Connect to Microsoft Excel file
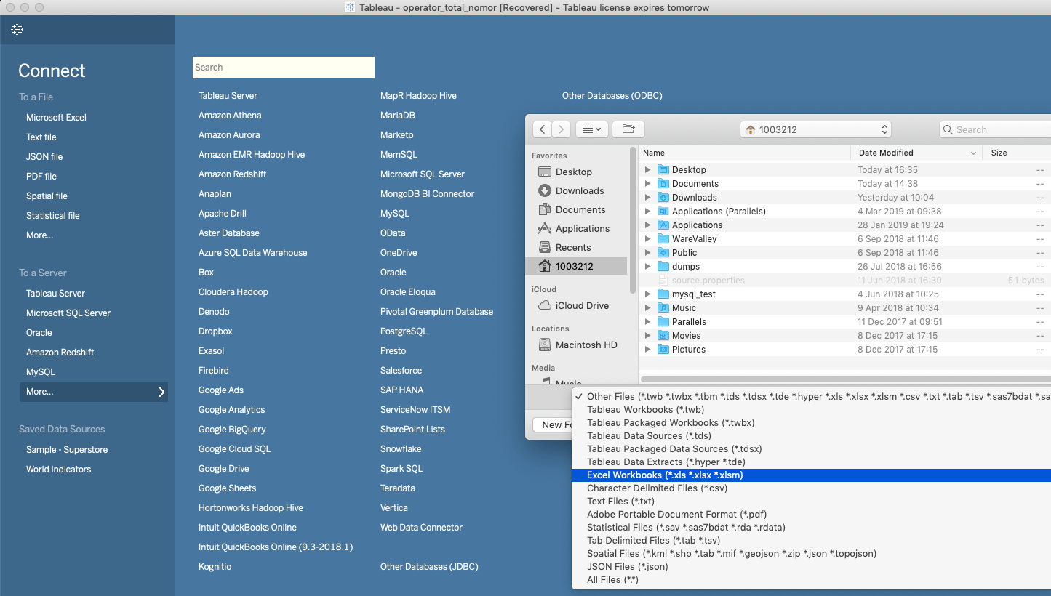Screen dimensions: 1051x596 click(56, 117)
